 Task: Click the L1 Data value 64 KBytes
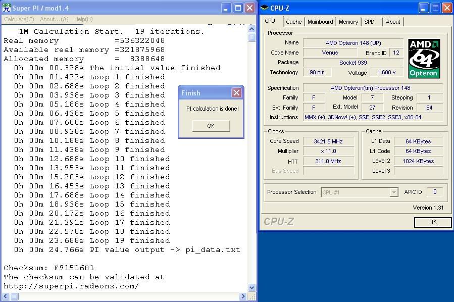pyautogui.click(x=418, y=141)
